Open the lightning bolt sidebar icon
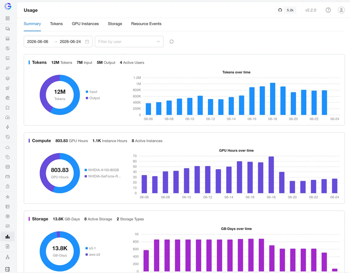The height and width of the screenshot is (273, 350). coord(8,127)
